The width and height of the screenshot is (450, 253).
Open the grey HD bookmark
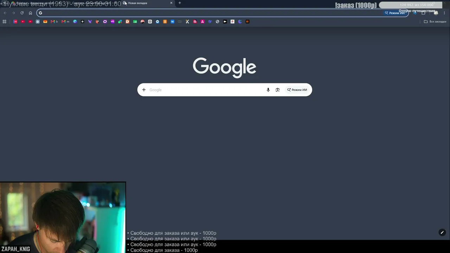pos(180,21)
